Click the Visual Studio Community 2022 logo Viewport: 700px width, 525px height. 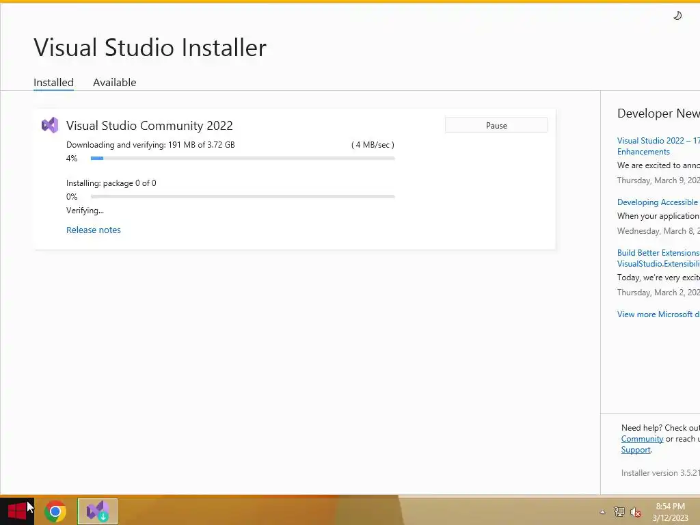point(50,125)
